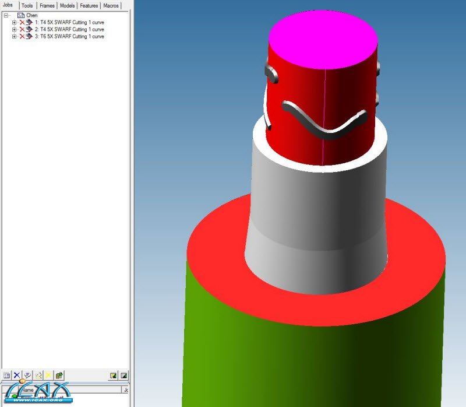Click the cutting operation icon of job 1
This screenshot has height=407, width=466.
pos(29,22)
